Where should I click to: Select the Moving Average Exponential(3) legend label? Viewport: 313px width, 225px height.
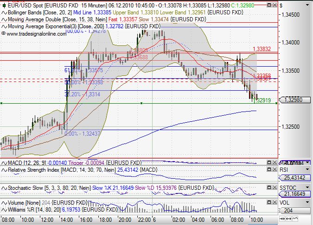(42, 26)
